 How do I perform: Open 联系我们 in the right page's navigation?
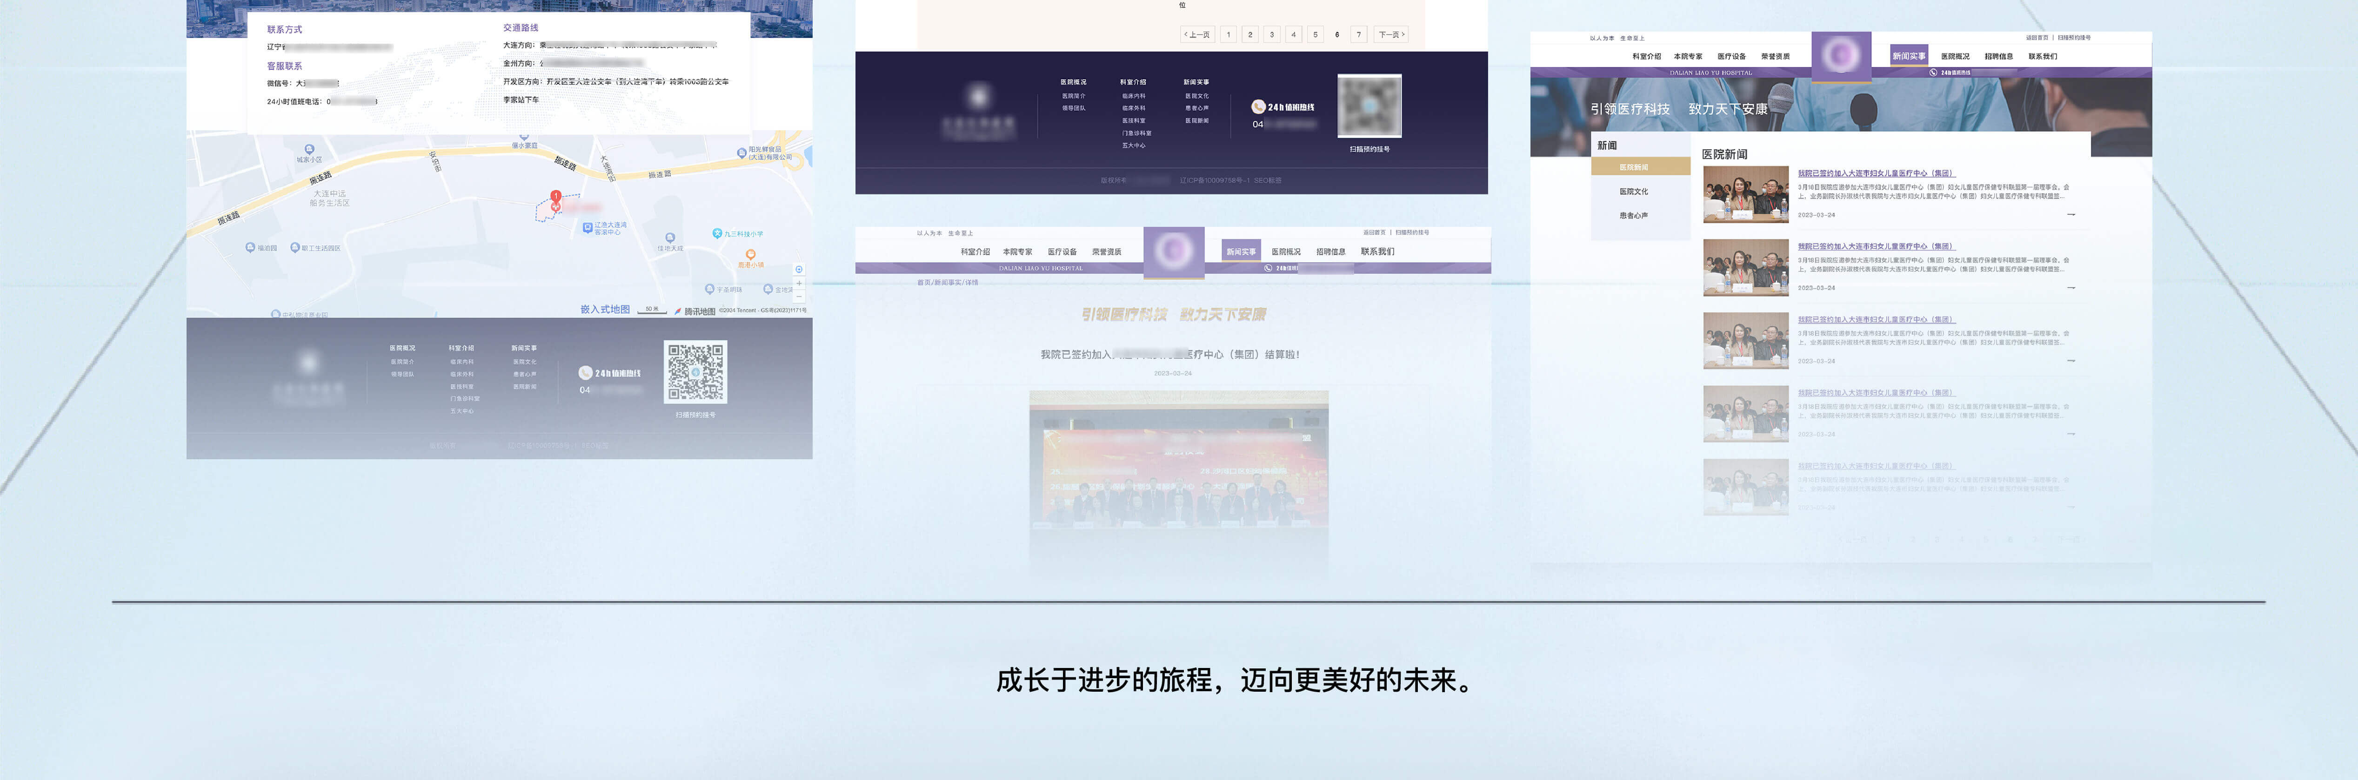pyautogui.click(x=2042, y=57)
